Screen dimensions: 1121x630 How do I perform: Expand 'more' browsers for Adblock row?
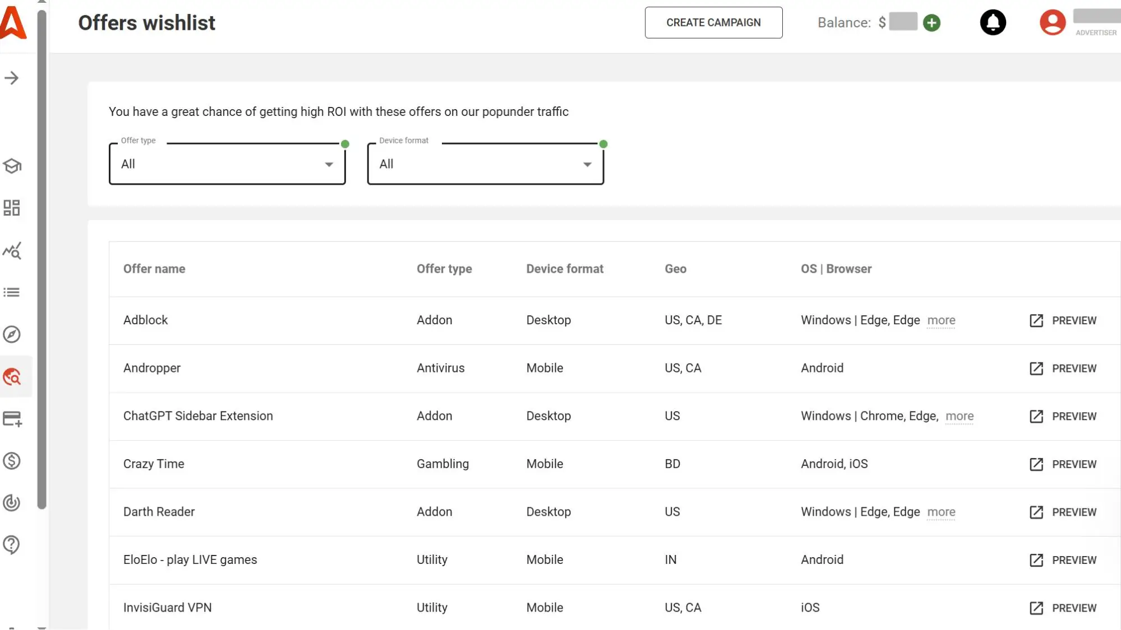click(941, 320)
